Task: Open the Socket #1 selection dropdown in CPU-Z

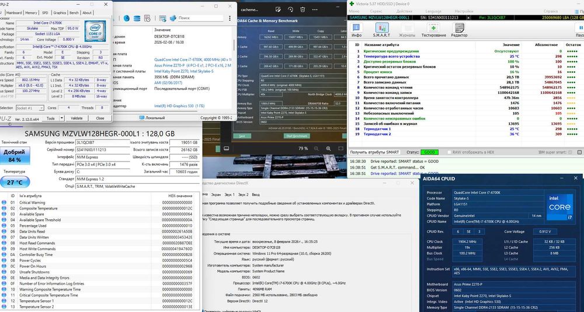Action: 30,108
